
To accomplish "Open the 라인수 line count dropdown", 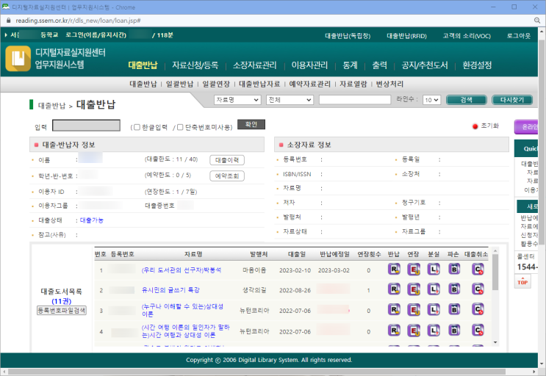I will (x=431, y=100).
